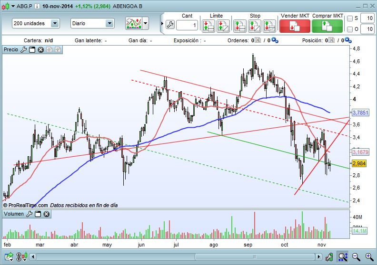Click the Comprar MKT buy button
This screenshot has height=265, width=377.
[327, 26]
